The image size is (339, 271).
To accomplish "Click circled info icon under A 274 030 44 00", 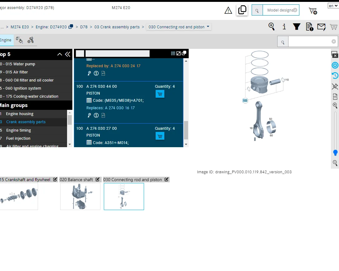I will click(96, 115).
